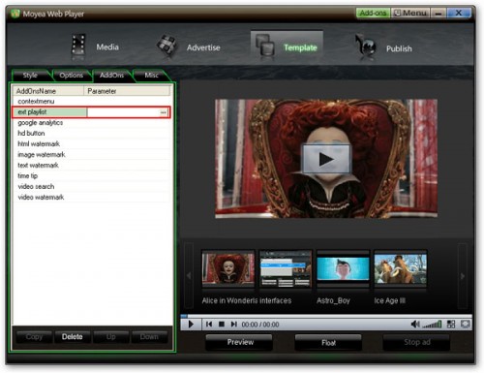484x373 pixels.
Task: Mute audio with speaker icon
Action: [x=415, y=324]
